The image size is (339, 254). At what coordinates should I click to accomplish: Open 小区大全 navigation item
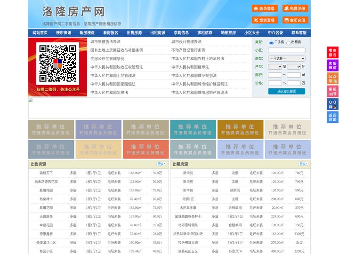point(252,33)
